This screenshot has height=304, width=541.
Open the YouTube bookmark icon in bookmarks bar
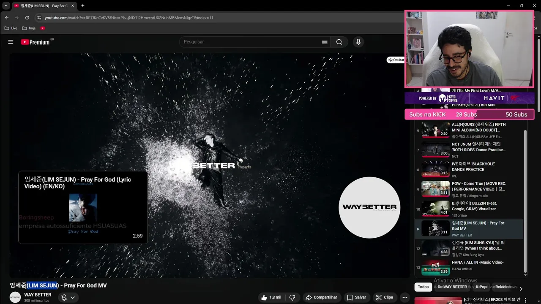(43, 28)
